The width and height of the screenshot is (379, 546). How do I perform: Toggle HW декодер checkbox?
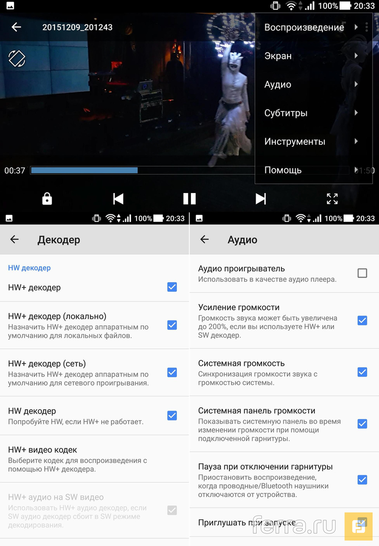pyautogui.click(x=172, y=416)
